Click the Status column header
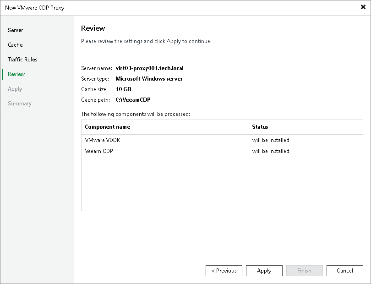The image size is (371, 284). [260, 127]
